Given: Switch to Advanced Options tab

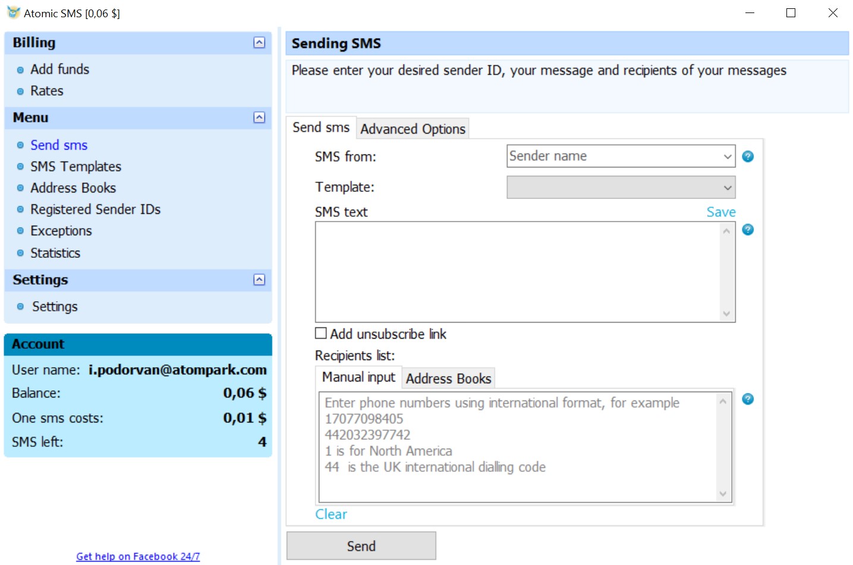Looking at the screenshot, I should pos(413,128).
